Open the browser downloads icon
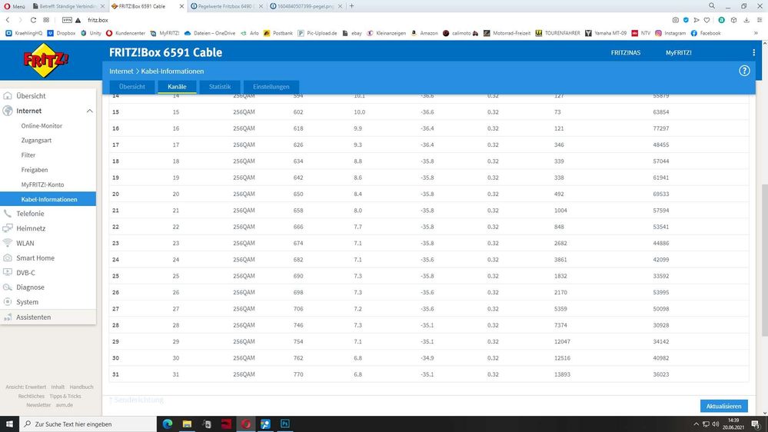This screenshot has height=432, width=768. coord(746,20)
